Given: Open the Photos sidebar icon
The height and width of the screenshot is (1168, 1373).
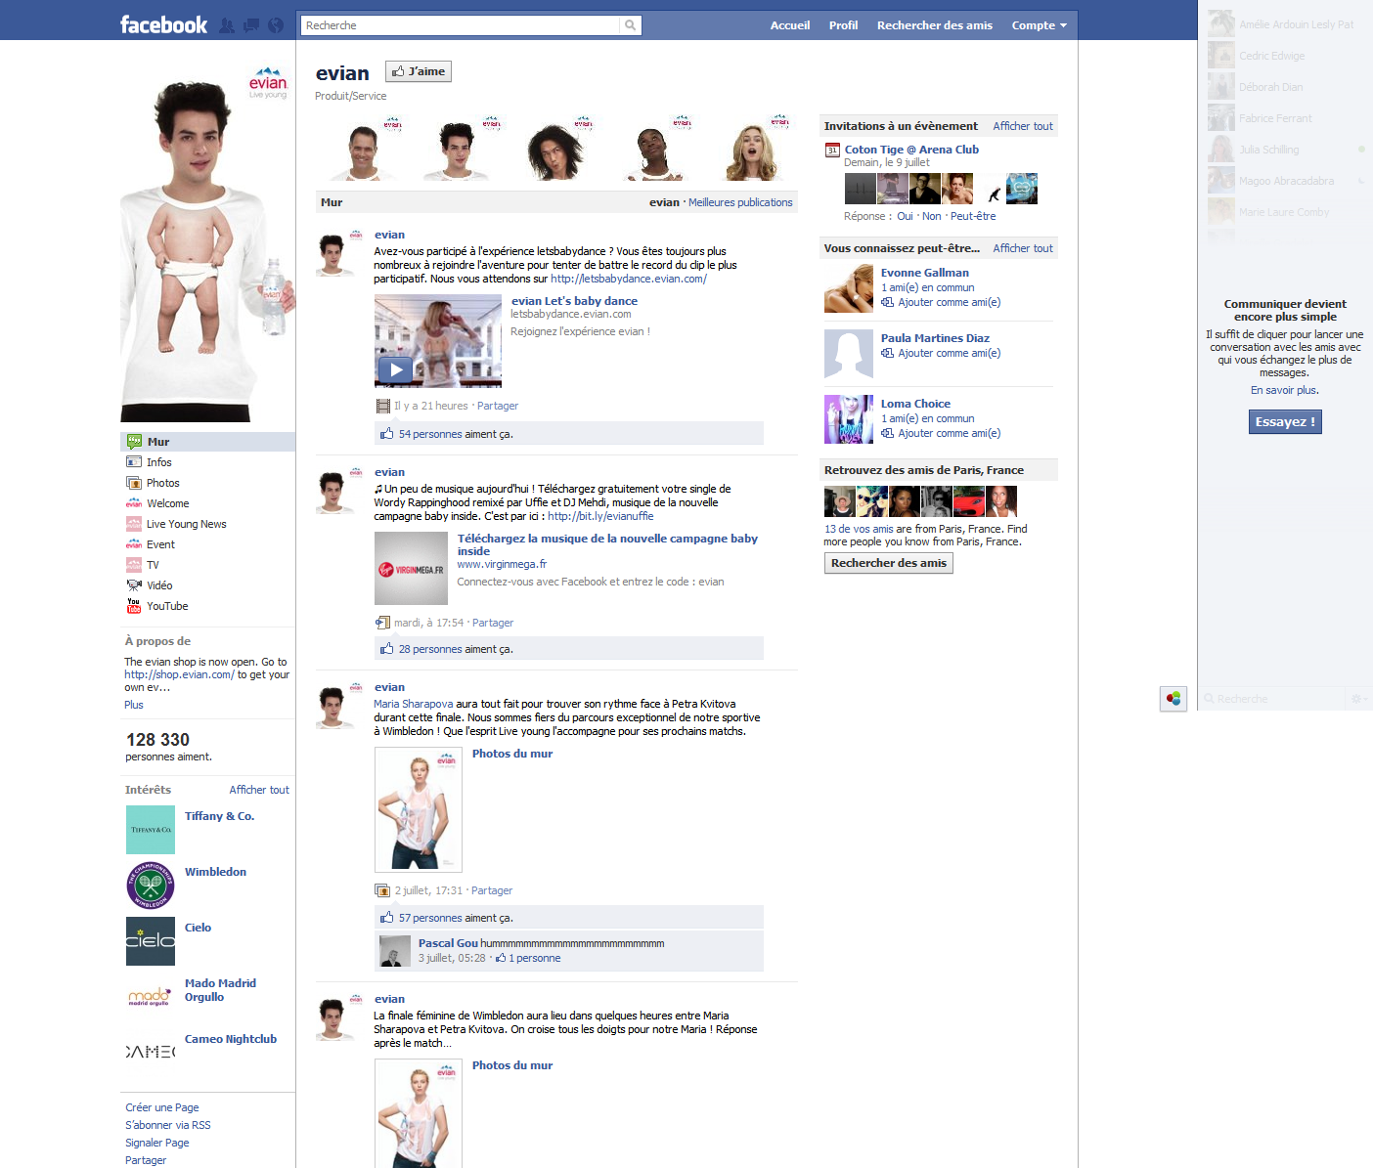Looking at the screenshot, I should tap(134, 483).
